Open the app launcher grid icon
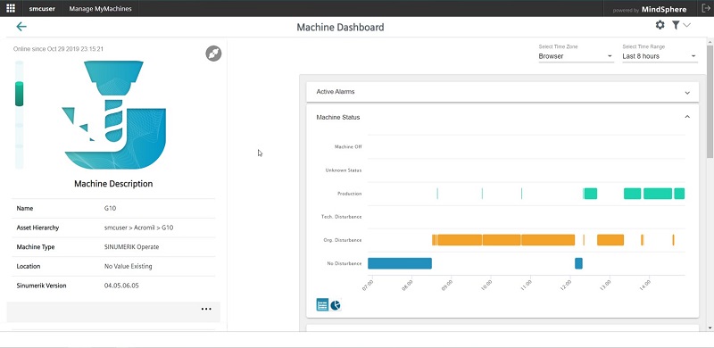Screen dimensions: 714x348 click(x=11, y=8)
